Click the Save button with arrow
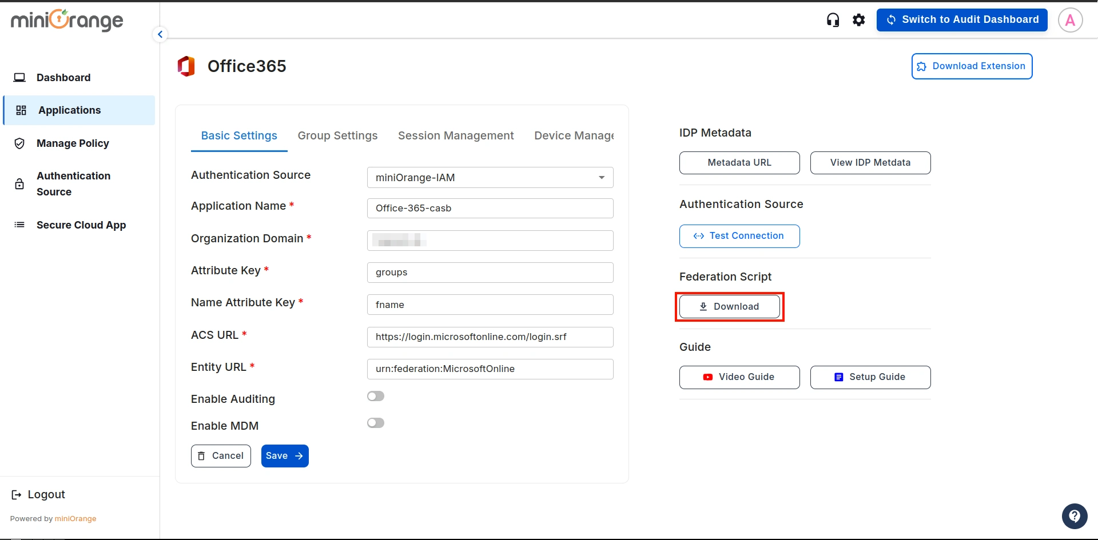Screen dimensions: 1098x540 coord(285,455)
